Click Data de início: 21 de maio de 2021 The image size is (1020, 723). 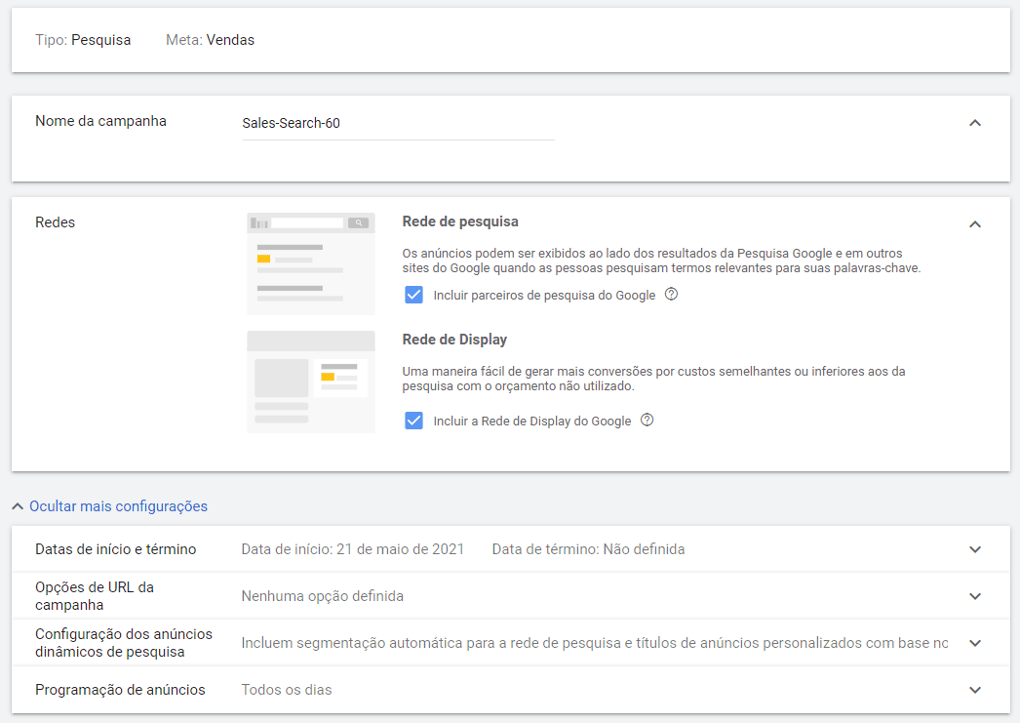point(353,549)
